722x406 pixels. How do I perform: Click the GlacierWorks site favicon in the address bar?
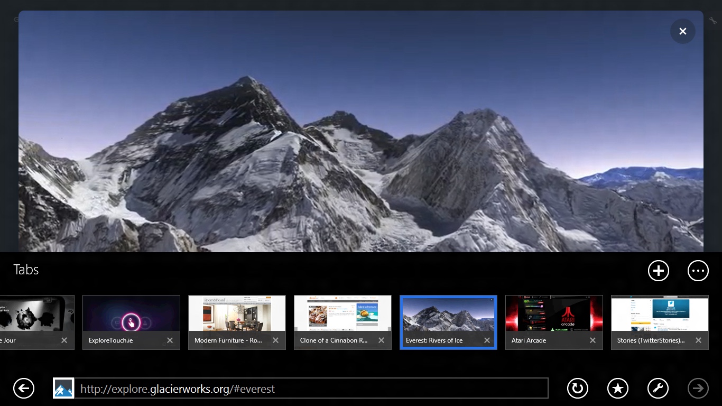tap(63, 388)
